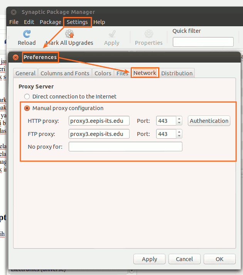This screenshot has width=243, height=275.
Task: Open the Settings menu
Action: pos(77,22)
